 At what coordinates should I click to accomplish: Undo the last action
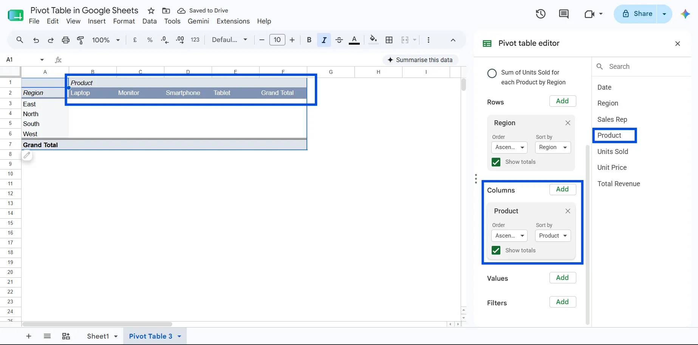36,40
